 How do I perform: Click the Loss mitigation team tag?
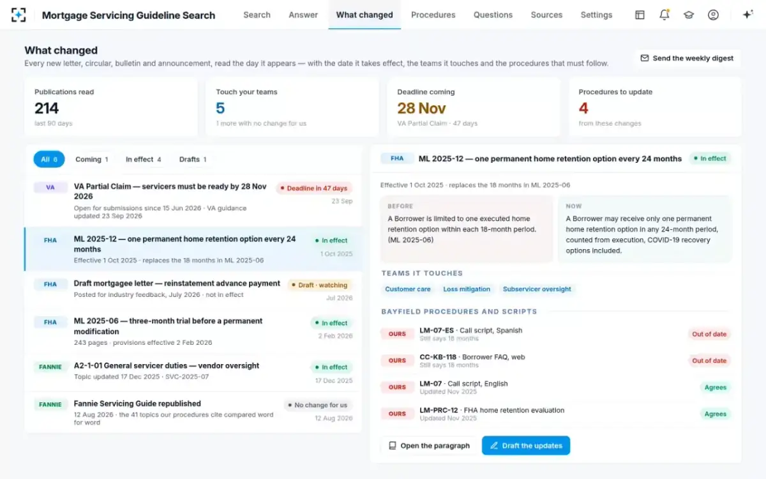click(467, 289)
